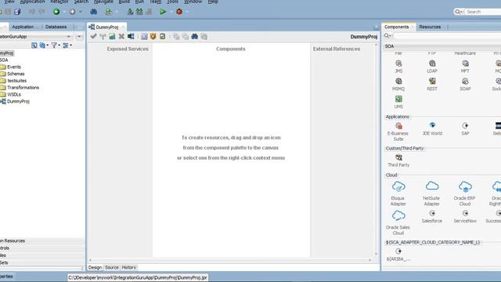Open the Help menu
Screen dimensions: 501x282
click(x=213, y=2)
